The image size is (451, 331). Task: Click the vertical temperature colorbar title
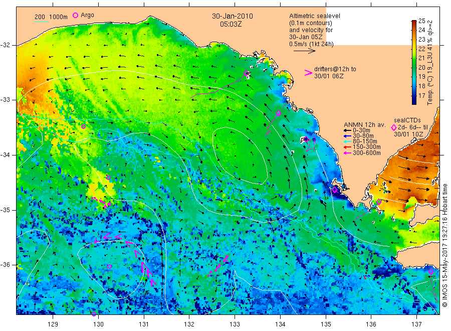tap(430, 63)
